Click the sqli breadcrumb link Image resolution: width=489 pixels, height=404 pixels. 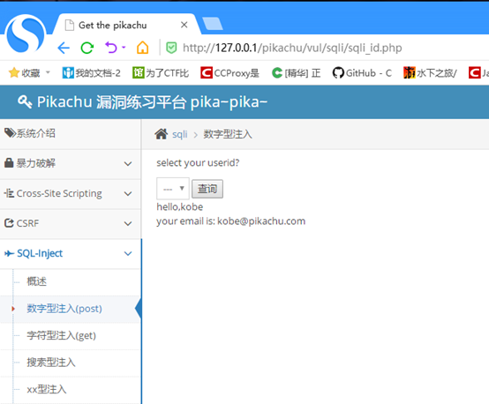coord(180,134)
